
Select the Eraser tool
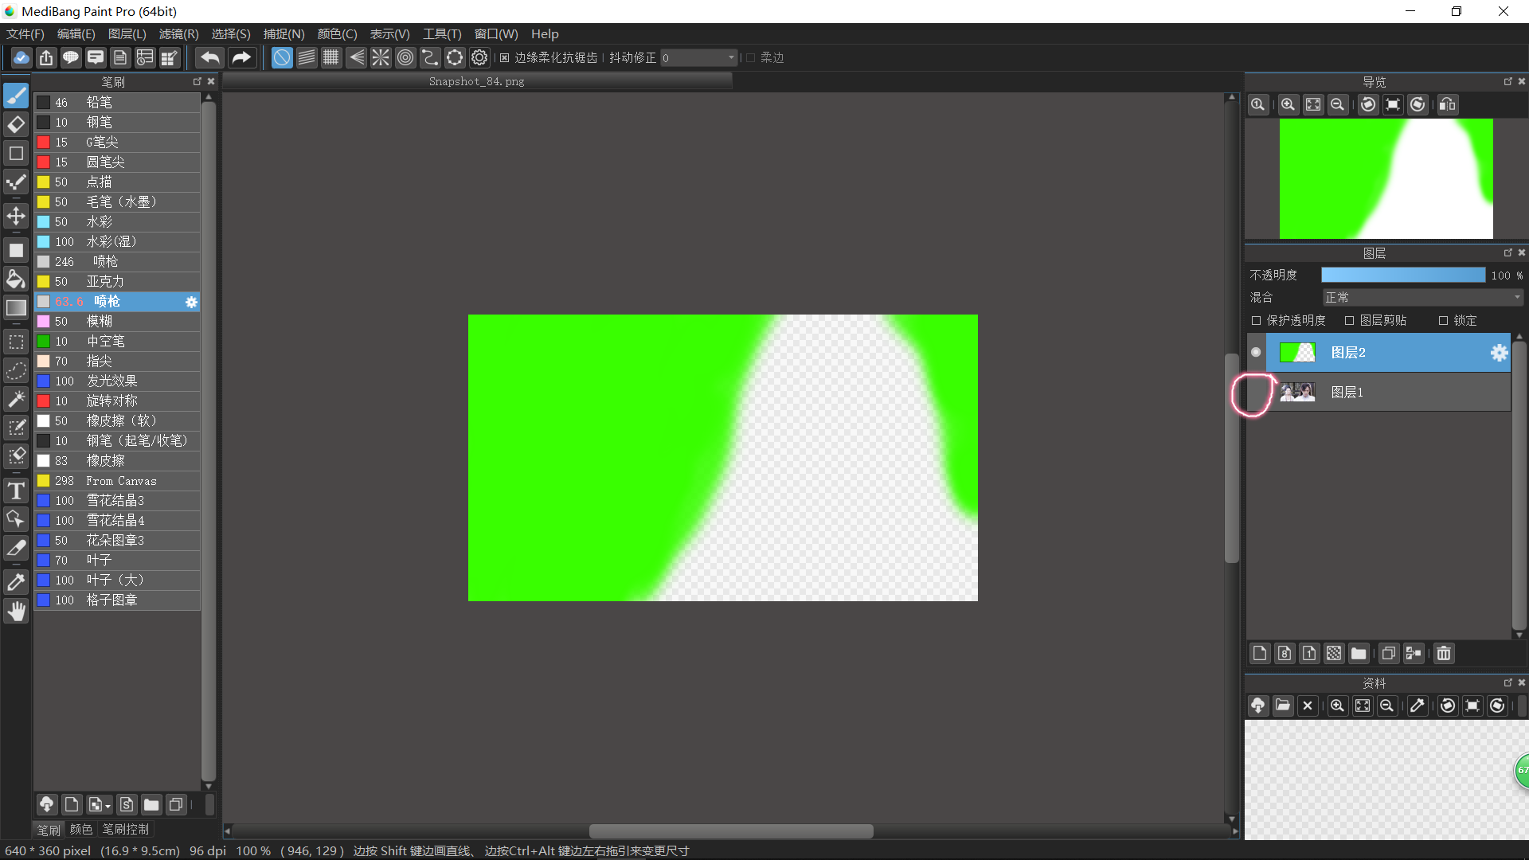(x=16, y=124)
